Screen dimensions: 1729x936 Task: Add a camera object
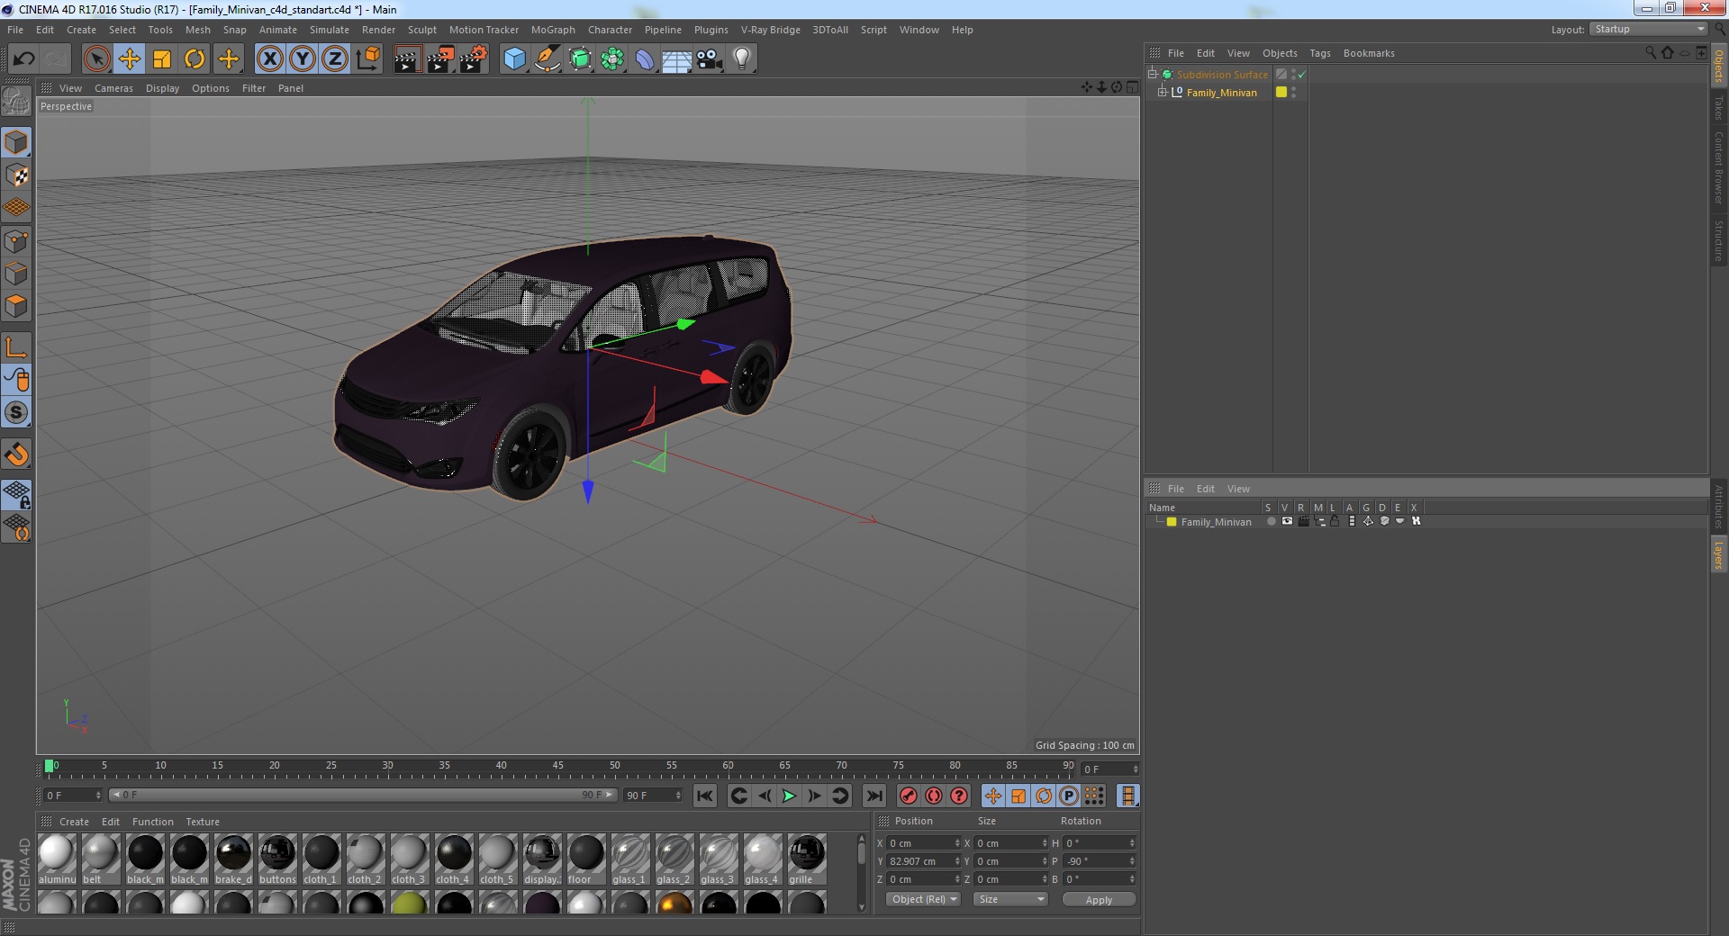709,59
